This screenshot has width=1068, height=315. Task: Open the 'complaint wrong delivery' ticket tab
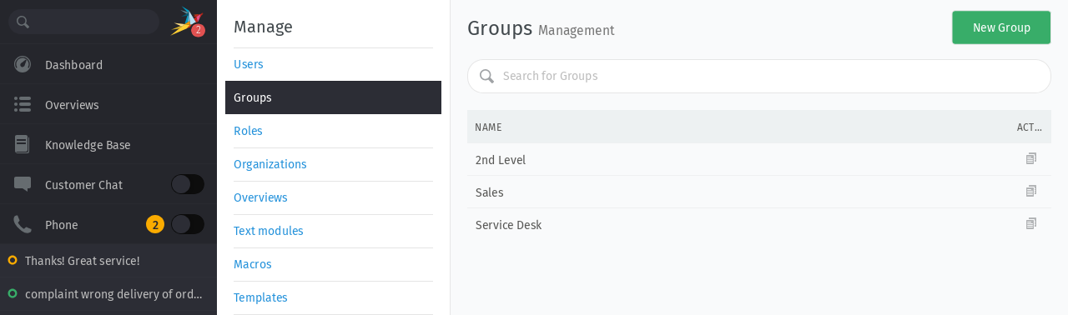pos(108,294)
